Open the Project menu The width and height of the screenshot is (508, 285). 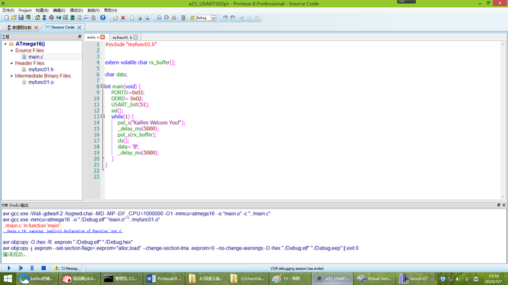pos(25,10)
